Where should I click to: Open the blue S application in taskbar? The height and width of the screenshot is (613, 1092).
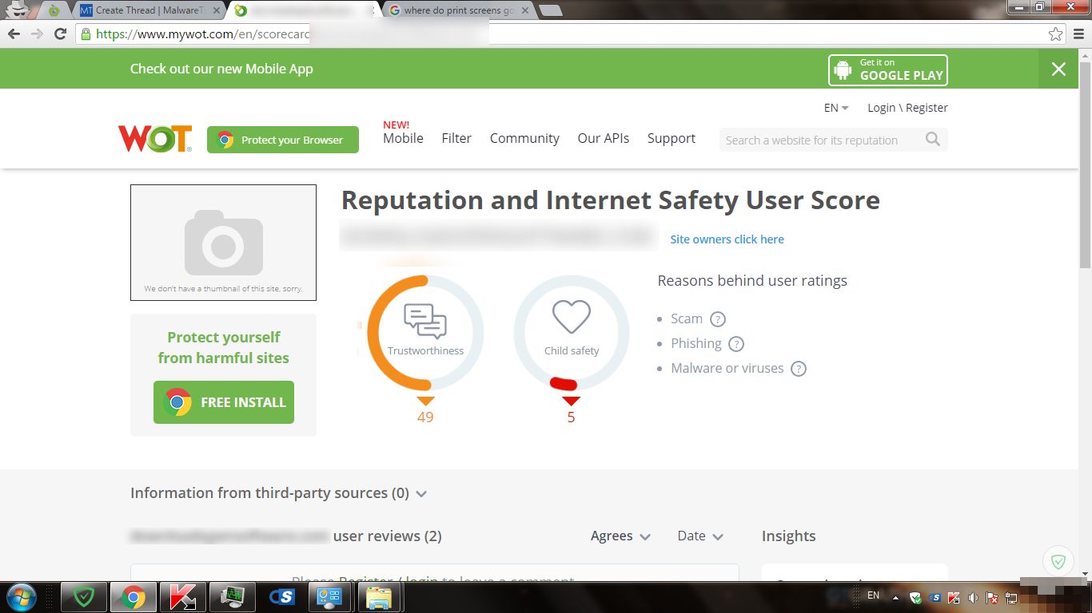[x=281, y=597]
